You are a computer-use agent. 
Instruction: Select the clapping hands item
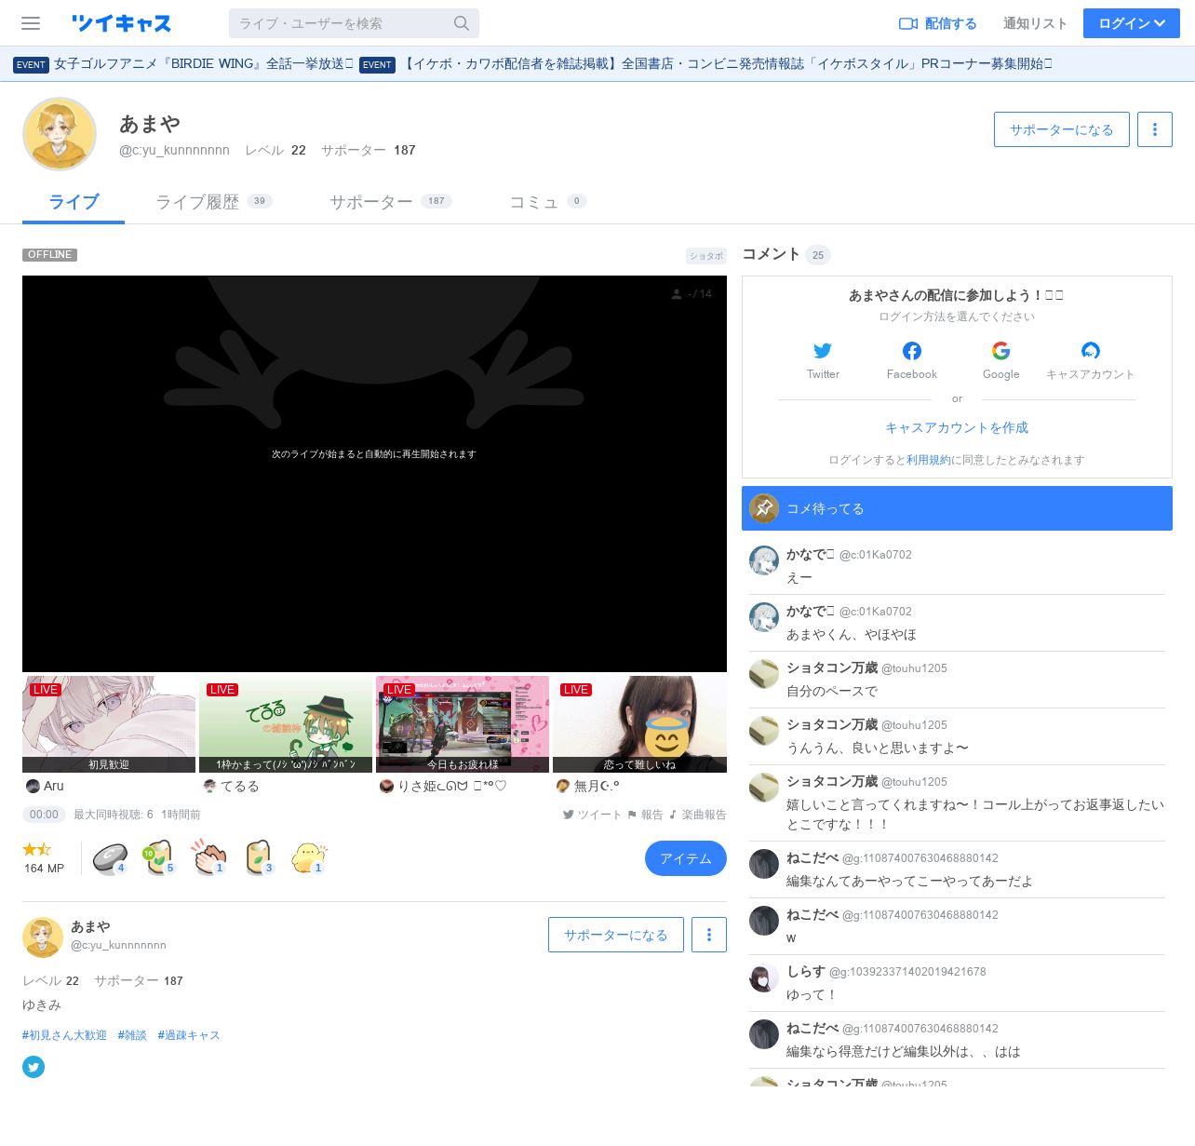[x=209, y=857]
